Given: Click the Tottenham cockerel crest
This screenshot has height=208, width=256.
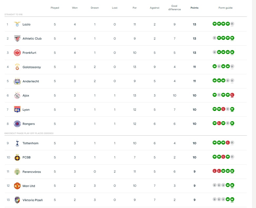Looking at the screenshot, I should click(x=17, y=143).
